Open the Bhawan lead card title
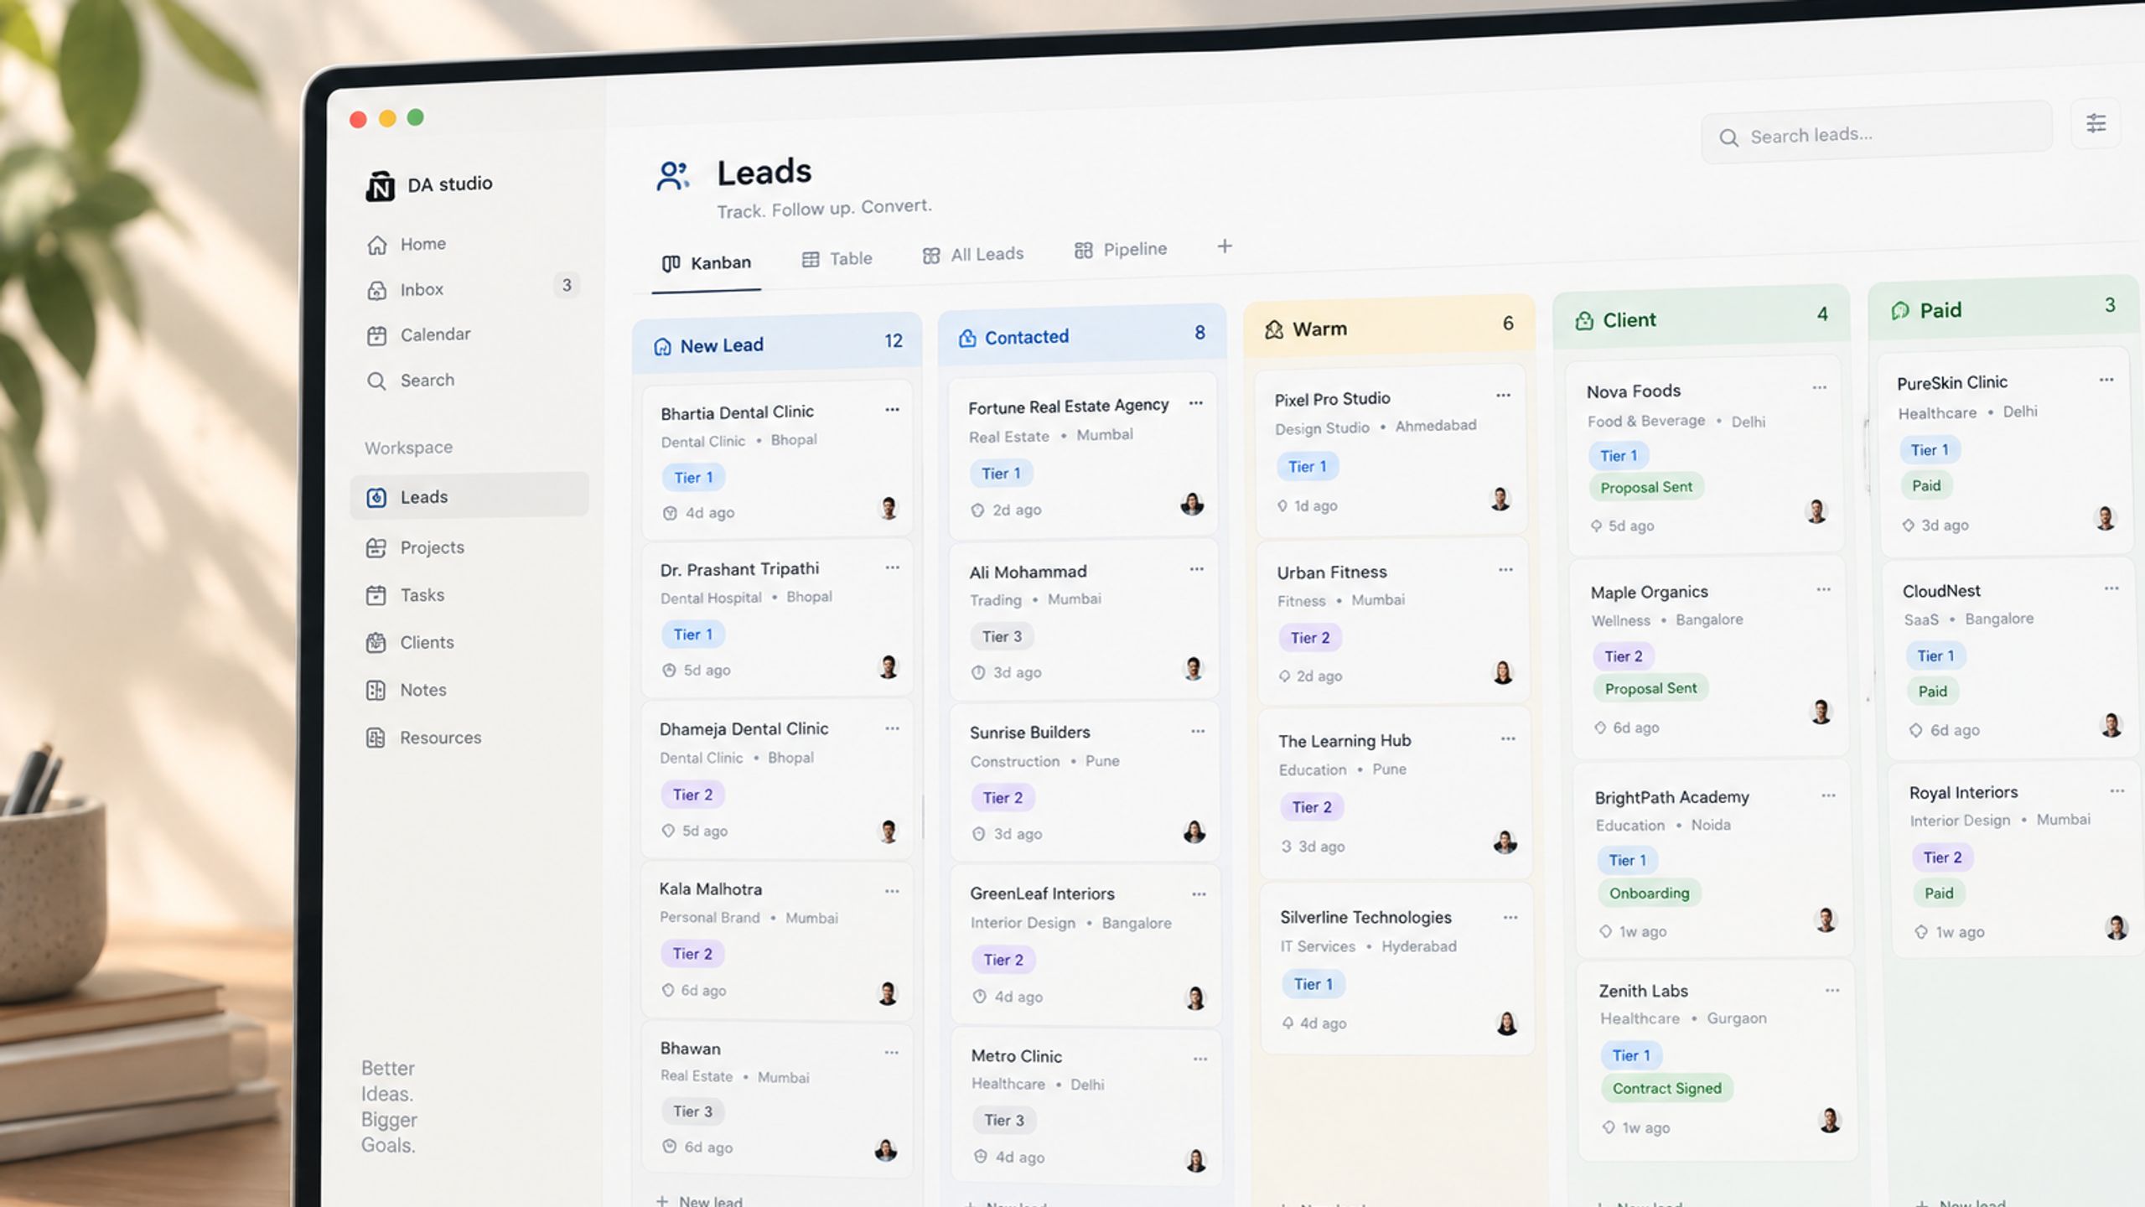This screenshot has width=2145, height=1207. pos(690,1049)
